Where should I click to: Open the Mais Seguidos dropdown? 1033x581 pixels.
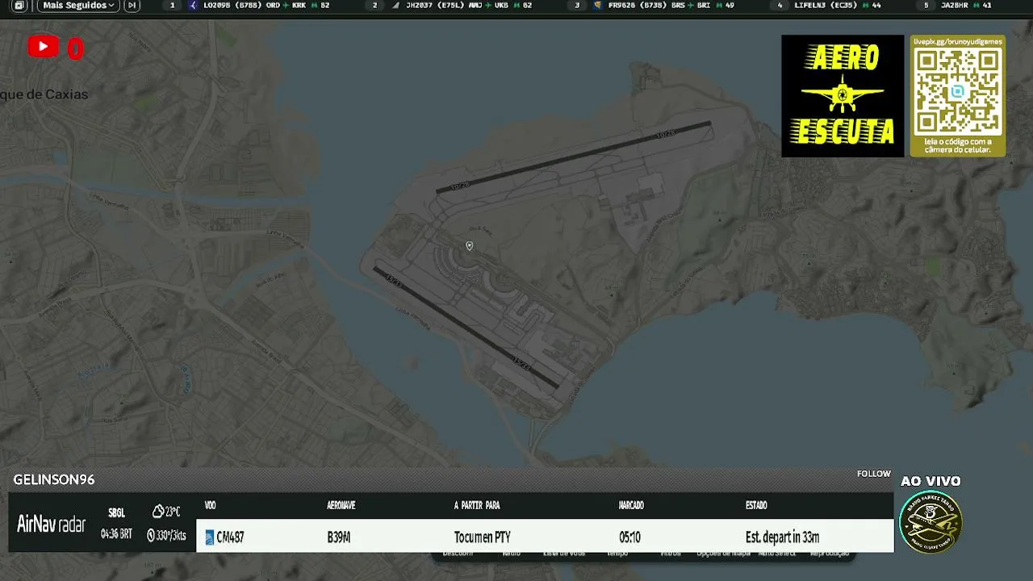[x=78, y=6]
